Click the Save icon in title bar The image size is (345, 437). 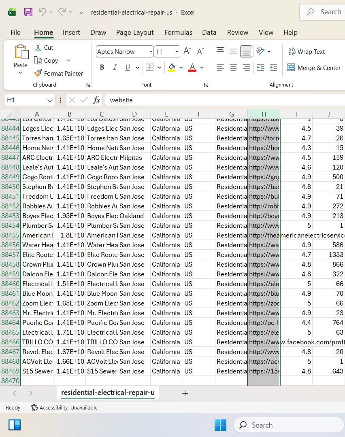[28, 12]
